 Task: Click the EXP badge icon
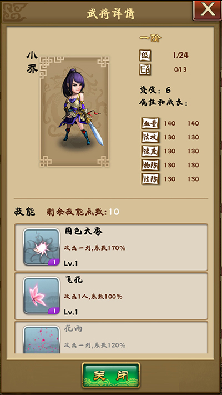[145, 69]
